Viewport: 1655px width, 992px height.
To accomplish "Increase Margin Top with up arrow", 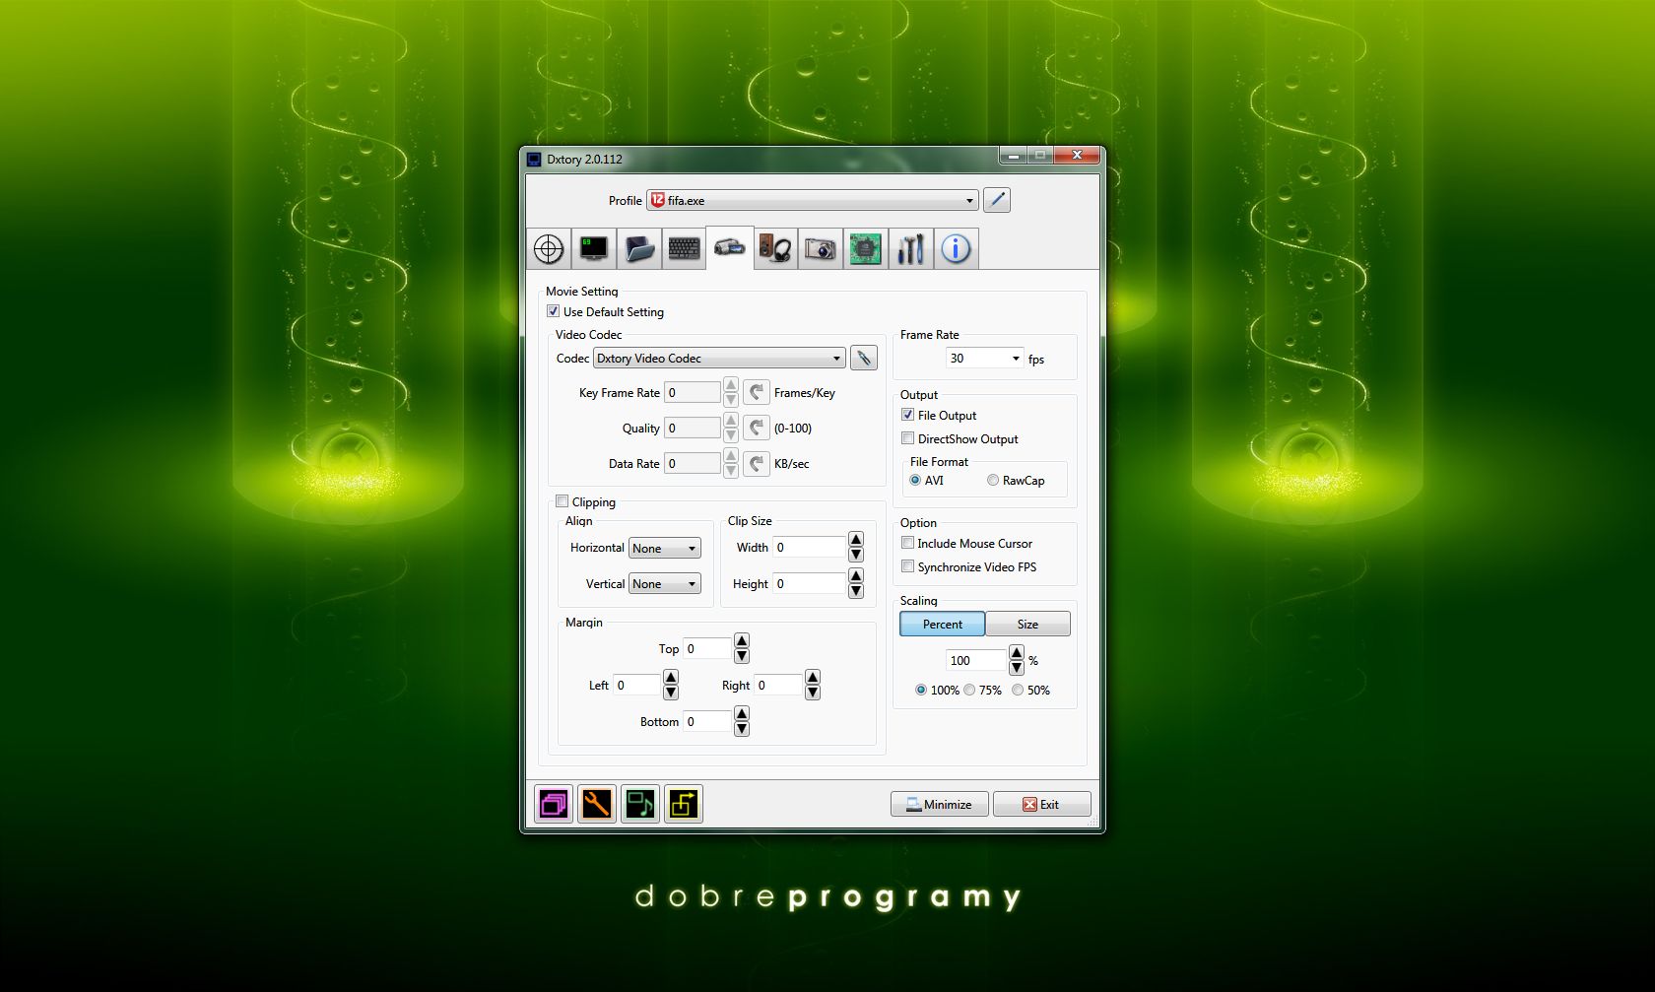I will tap(742, 641).
